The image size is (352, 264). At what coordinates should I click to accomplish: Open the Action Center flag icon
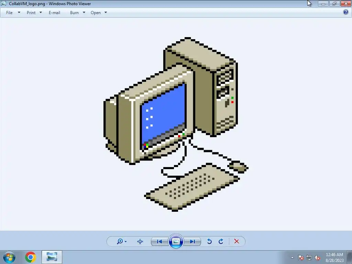point(301,257)
